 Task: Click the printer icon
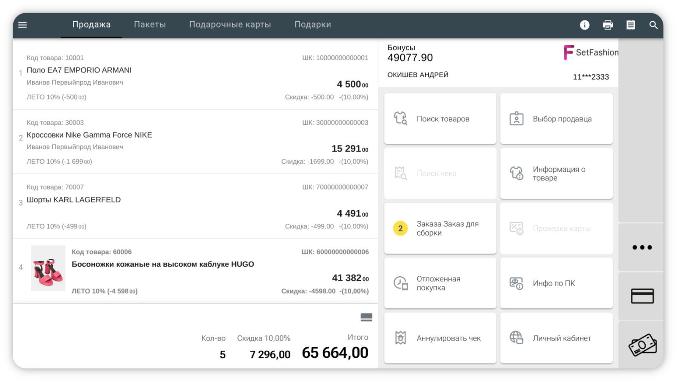tap(608, 25)
